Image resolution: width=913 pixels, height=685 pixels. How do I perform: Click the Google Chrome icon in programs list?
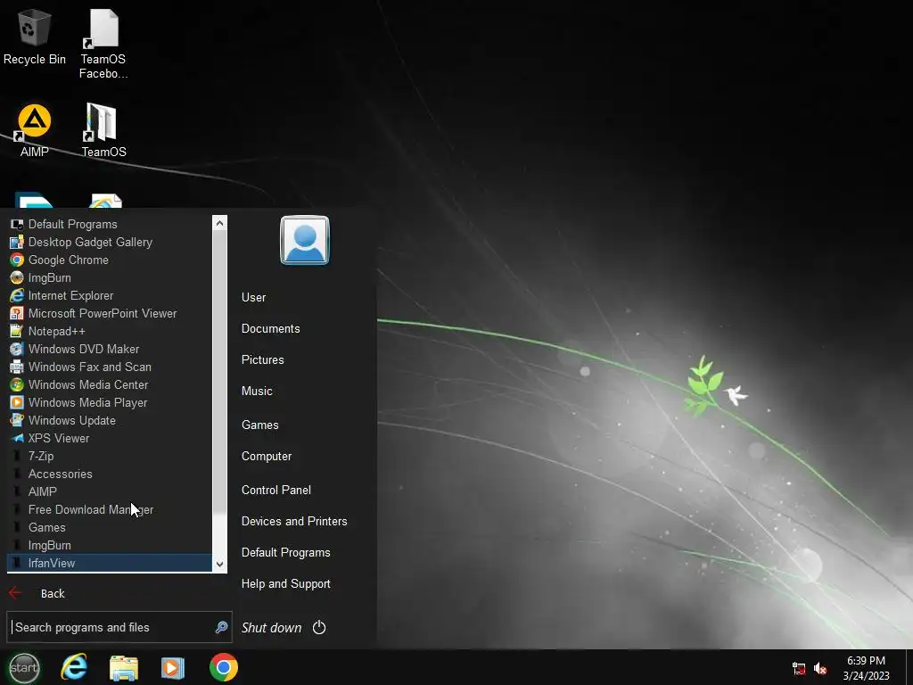[17, 260]
